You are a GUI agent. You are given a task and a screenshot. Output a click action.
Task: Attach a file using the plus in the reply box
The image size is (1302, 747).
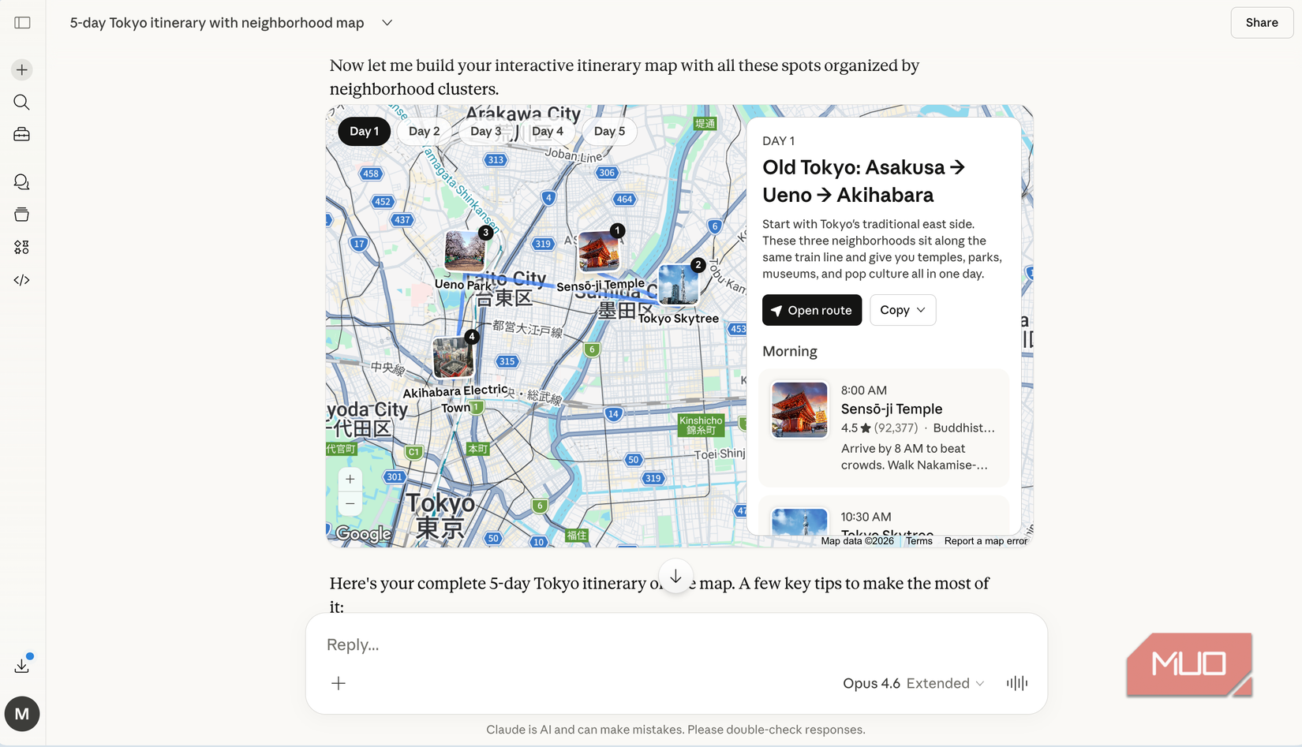[x=339, y=683]
